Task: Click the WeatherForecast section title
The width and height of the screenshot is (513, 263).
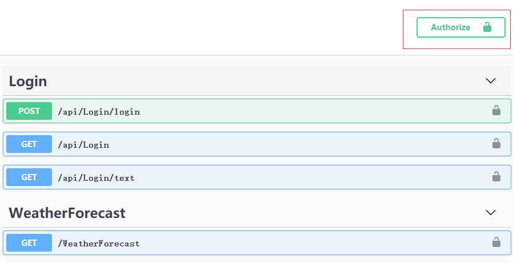Action: (x=67, y=213)
